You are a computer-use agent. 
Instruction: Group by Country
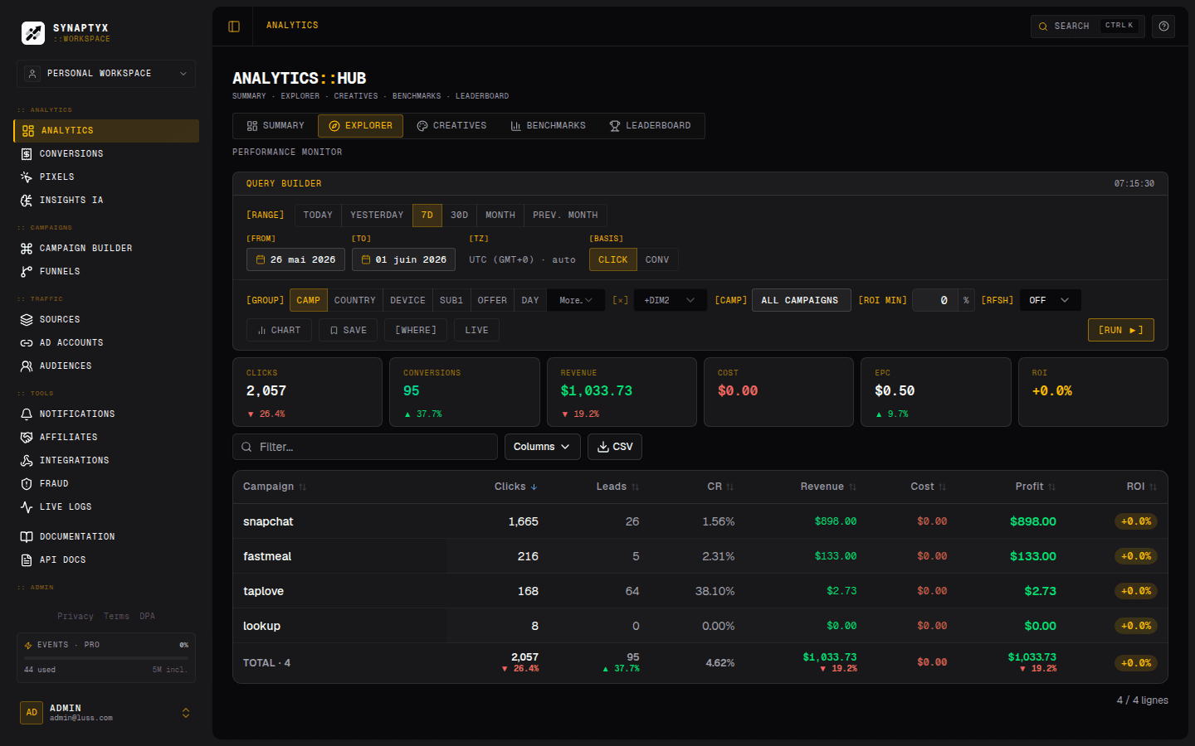[x=355, y=300]
